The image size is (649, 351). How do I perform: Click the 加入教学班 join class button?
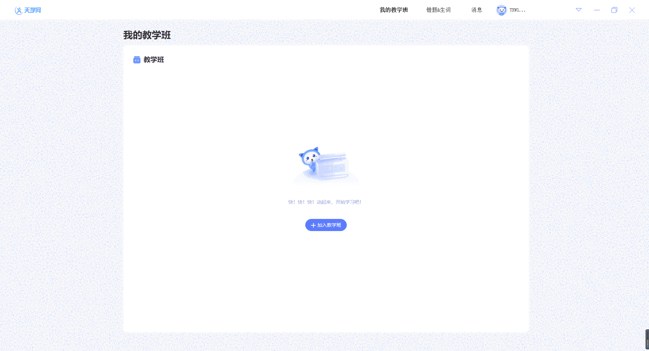[x=326, y=225]
